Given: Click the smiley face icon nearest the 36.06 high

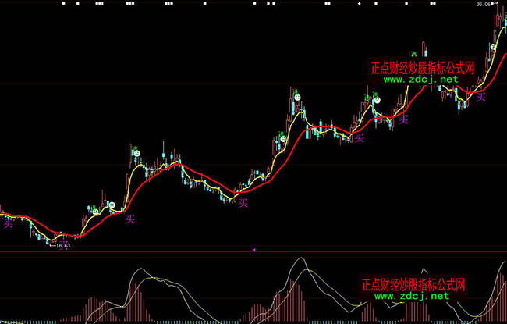Looking at the screenshot, I should 493,48.
